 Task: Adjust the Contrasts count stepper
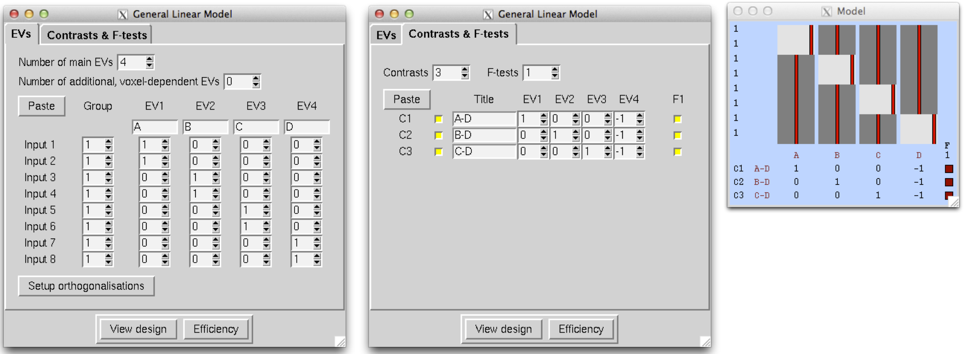(x=464, y=72)
